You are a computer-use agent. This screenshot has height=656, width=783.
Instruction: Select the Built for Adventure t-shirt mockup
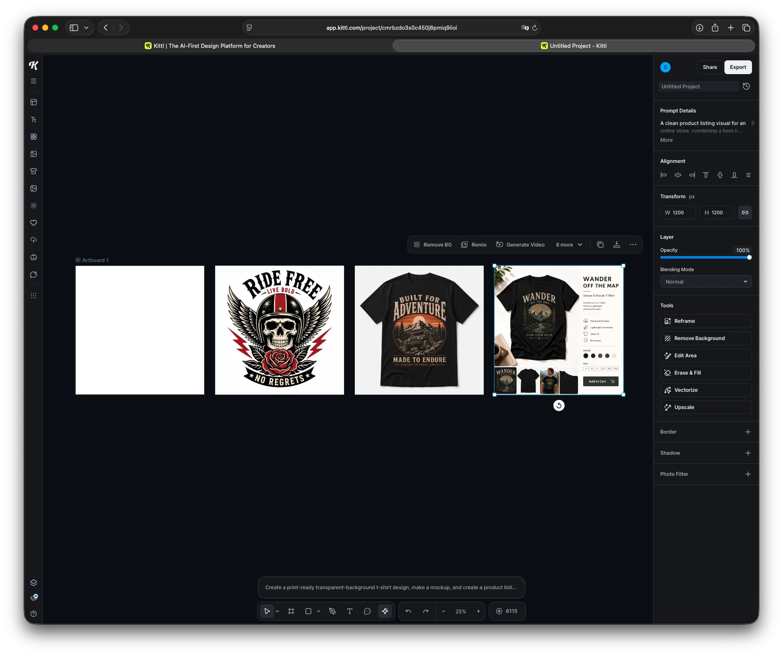tap(419, 330)
